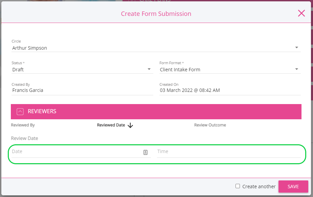Open the Form Format dropdown arrow

pos(296,69)
